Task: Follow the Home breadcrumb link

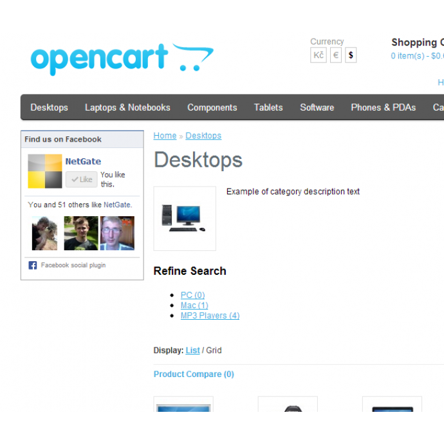Action: (165, 136)
